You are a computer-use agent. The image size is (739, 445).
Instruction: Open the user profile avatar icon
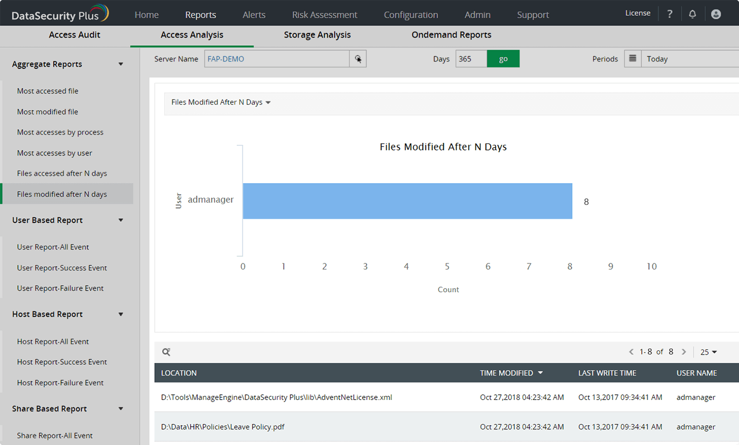pos(716,14)
